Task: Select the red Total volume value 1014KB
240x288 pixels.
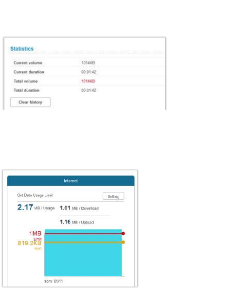Action: click(88, 81)
